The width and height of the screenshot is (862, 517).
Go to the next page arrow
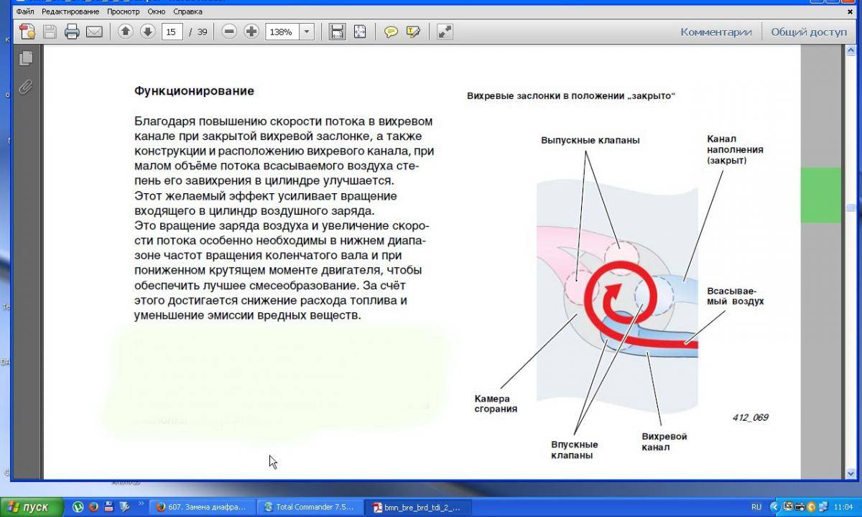point(148,32)
